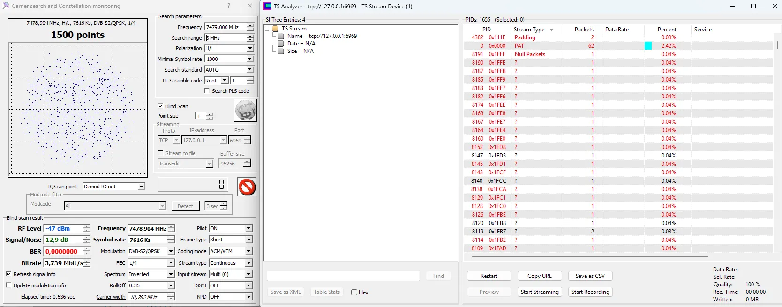Collapse the TS Stream tree node

pos(267,29)
